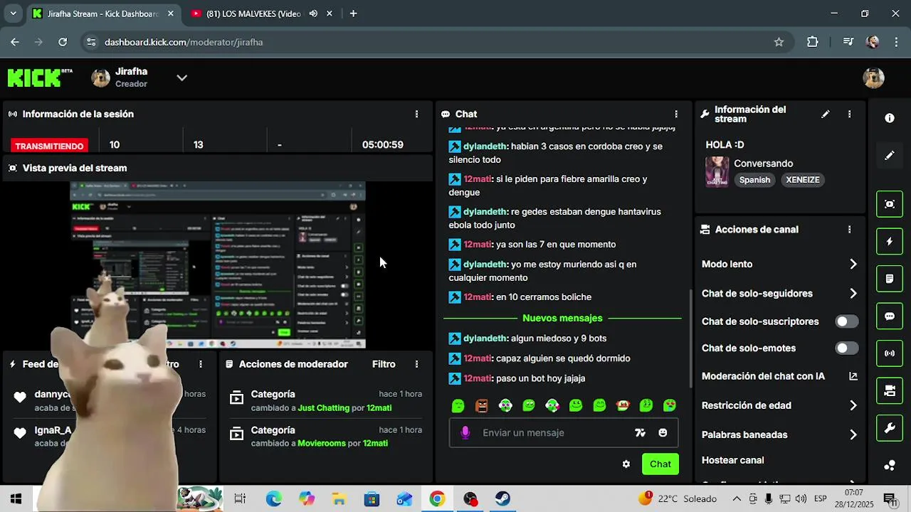The height and width of the screenshot is (512, 911).
Task: Click Hostear canal
Action: pos(732,460)
